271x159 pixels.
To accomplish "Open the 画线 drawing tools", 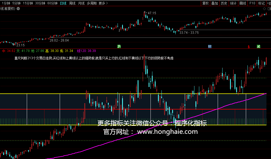I will [243, 3].
